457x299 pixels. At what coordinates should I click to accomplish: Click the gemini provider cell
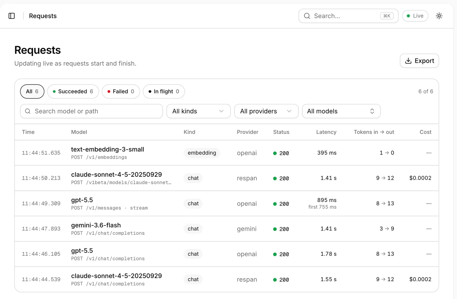coord(247,229)
